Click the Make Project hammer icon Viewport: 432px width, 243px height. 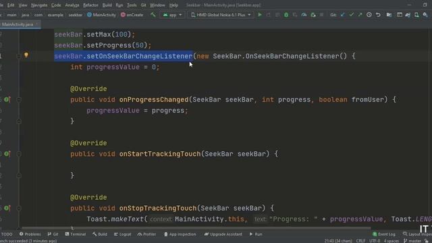point(153,15)
